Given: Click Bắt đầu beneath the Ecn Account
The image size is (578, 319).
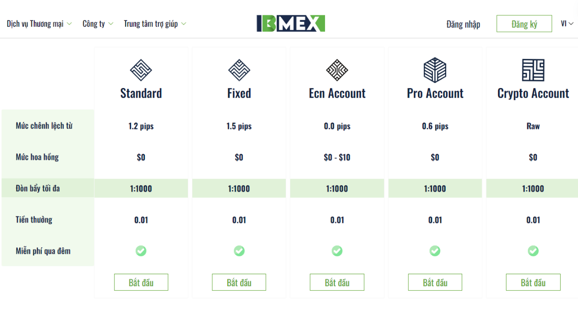Looking at the screenshot, I should tap(337, 282).
